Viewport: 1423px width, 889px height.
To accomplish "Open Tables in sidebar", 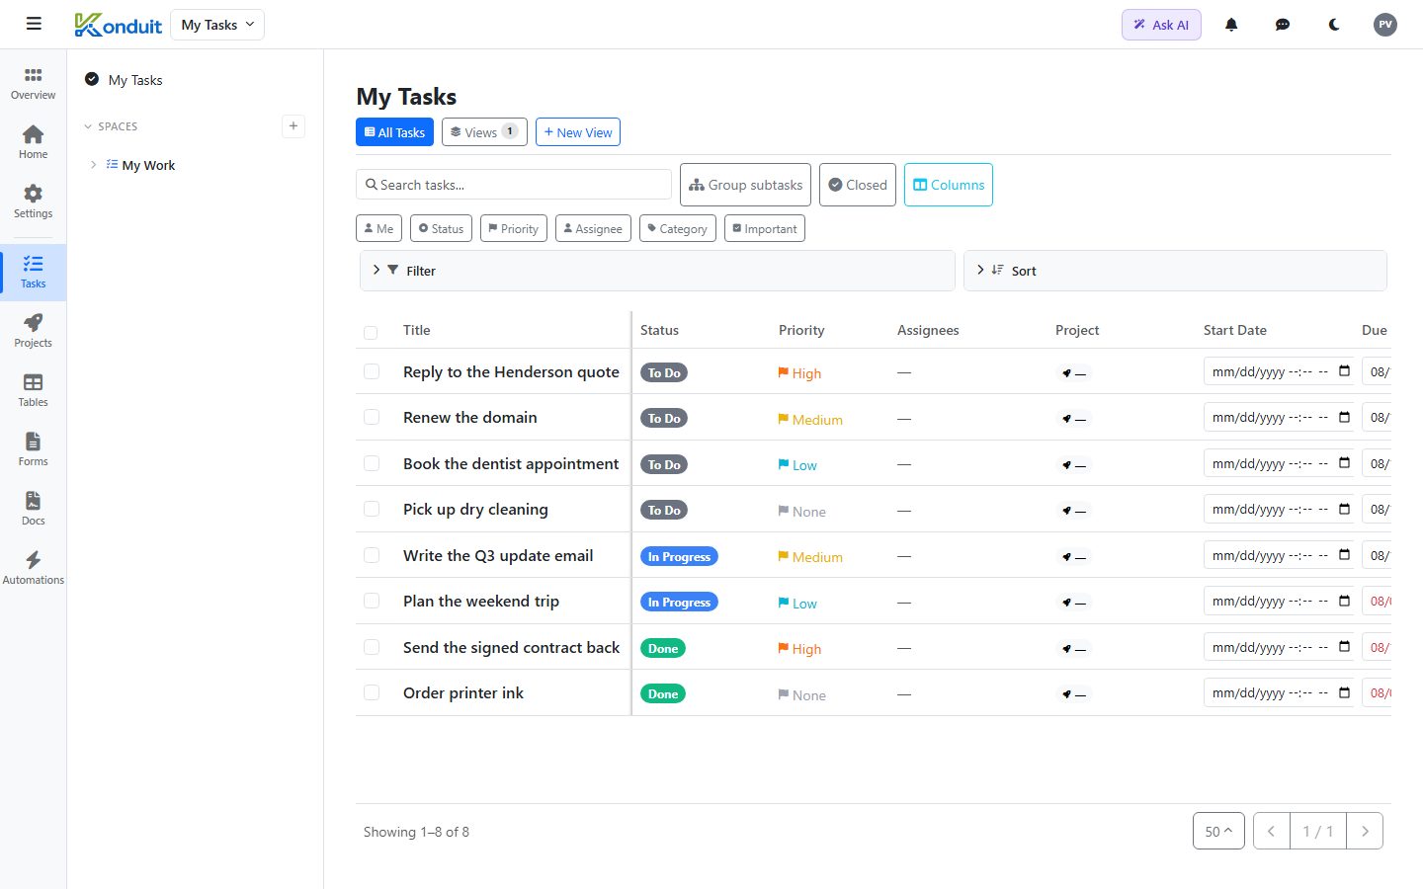I will tap(33, 390).
